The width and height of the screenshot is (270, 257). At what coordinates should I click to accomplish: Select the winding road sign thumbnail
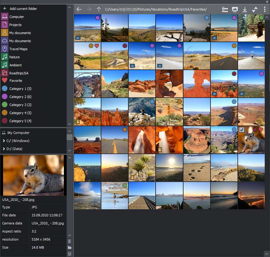pyautogui.click(x=169, y=112)
